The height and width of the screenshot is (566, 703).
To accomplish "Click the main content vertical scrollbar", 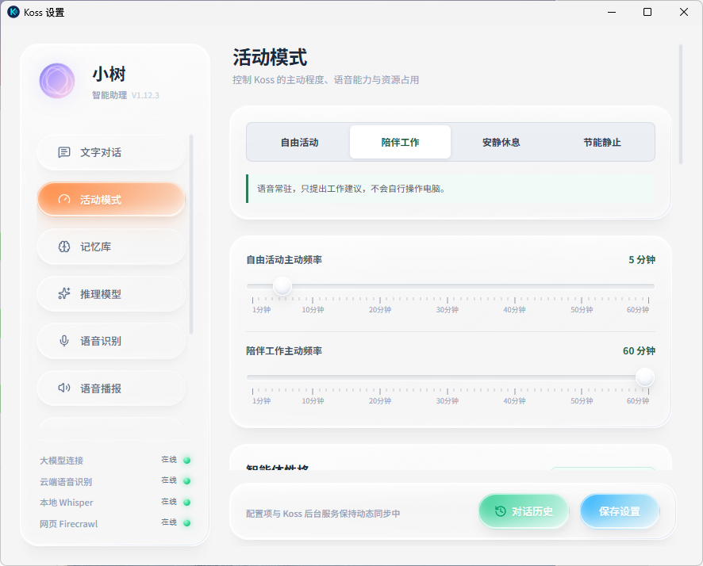I will coord(681,104).
